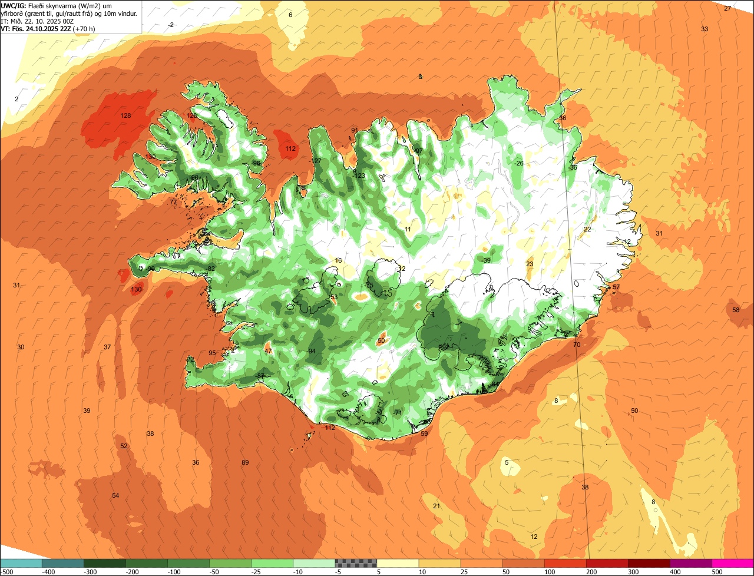The width and height of the screenshot is (754, 576).
Task: Click the magenta swatch above 500
Action: (x=732, y=563)
